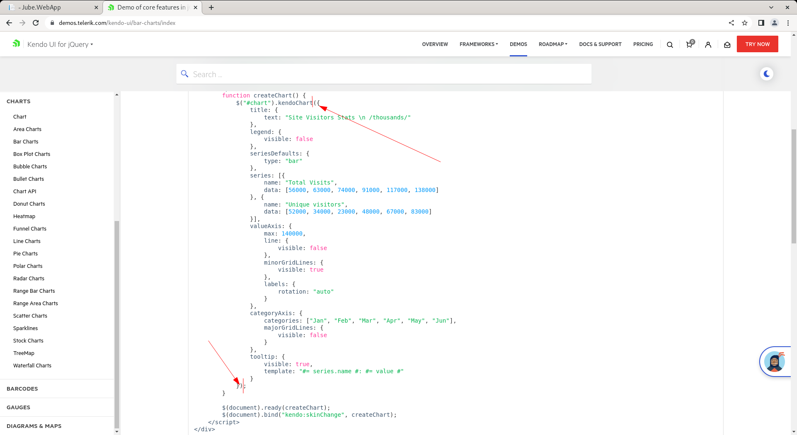The width and height of the screenshot is (797, 435).
Task: Open Radar Charts demos
Action: [29, 278]
